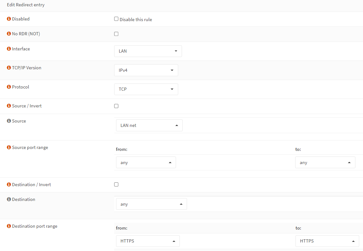Enable the Disable this rule checkbox
363x251 pixels.
point(116,19)
